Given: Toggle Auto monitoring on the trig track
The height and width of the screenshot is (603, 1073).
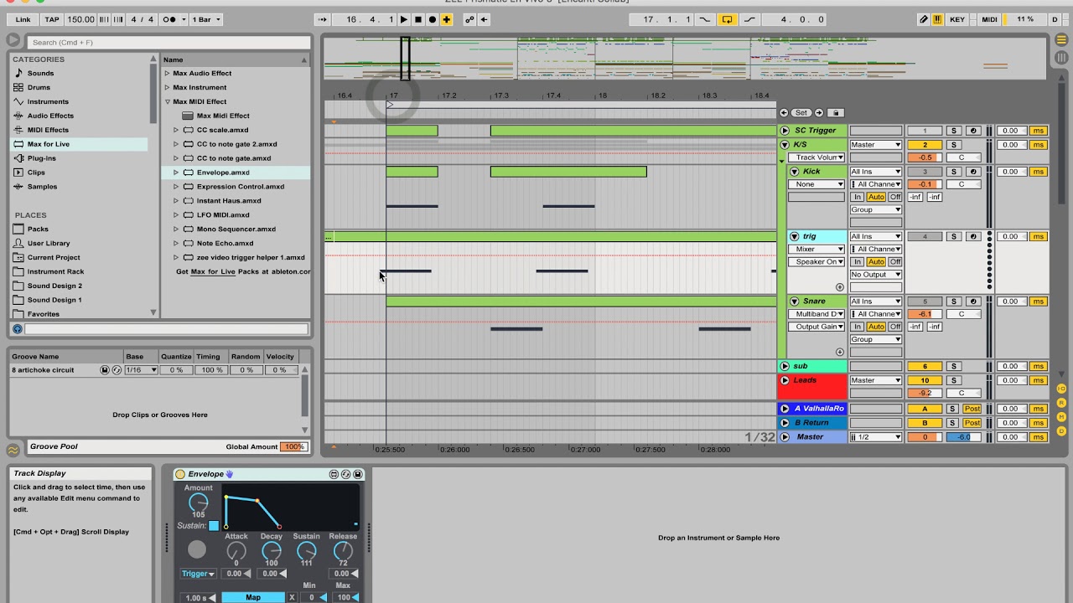Looking at the screenshot, I should 876,261.
